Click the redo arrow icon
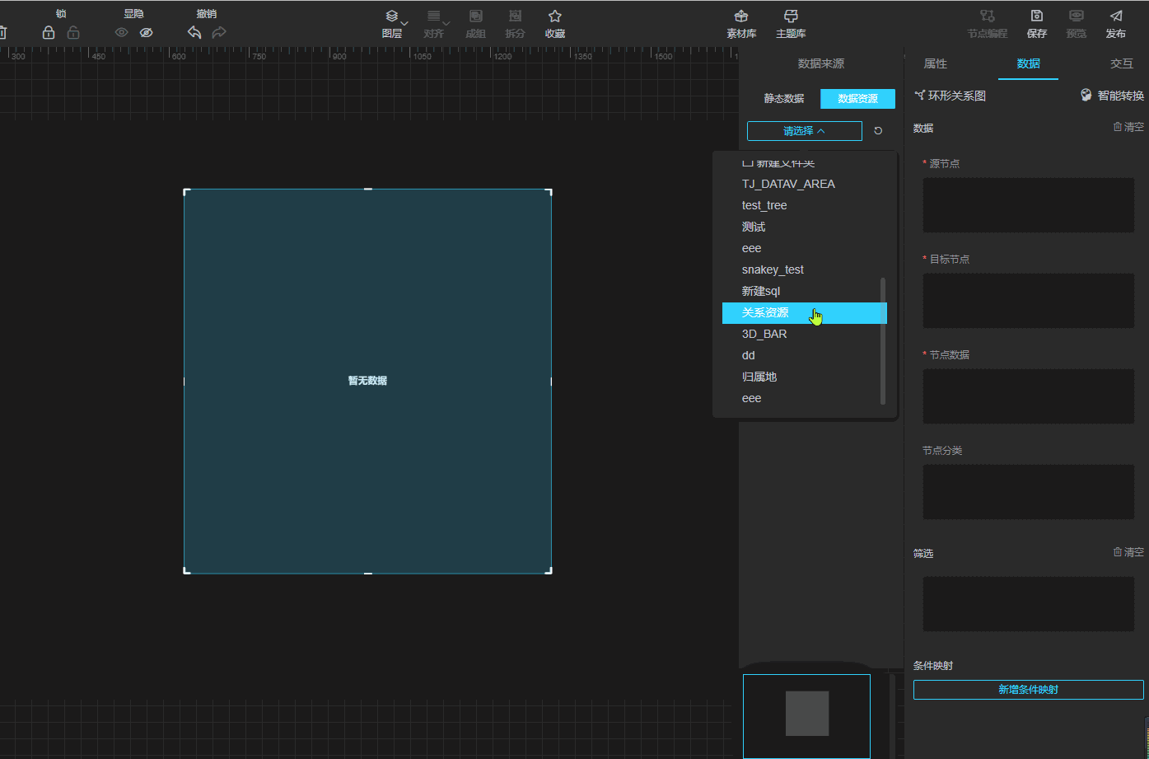The height and width of the screenshot is (759, 1149). tap(219, 32)
